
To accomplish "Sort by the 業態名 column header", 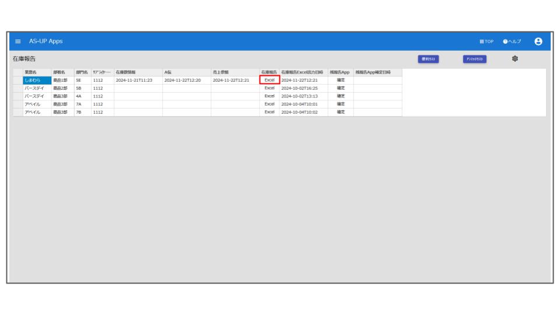I will click(x=32, y=72).
